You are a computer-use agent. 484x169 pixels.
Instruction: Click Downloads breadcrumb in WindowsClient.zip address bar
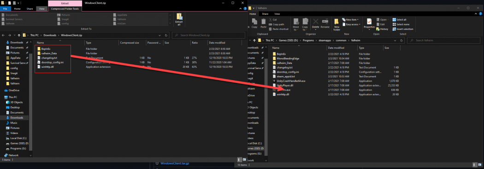click(x=50, y=35)
